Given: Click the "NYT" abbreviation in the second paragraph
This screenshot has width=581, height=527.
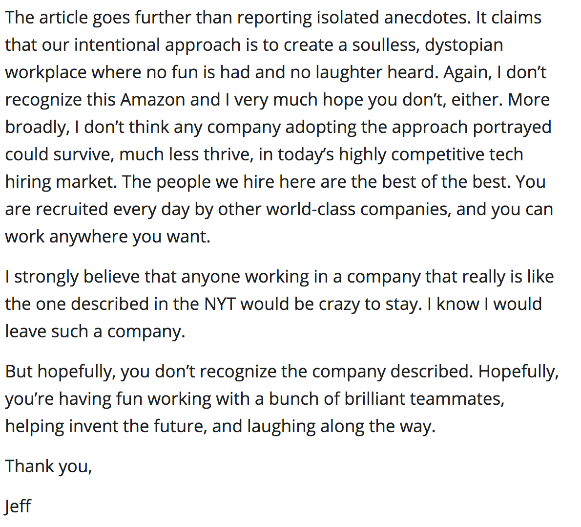Looking at the screenshot, I should click(x=220, y=304).
